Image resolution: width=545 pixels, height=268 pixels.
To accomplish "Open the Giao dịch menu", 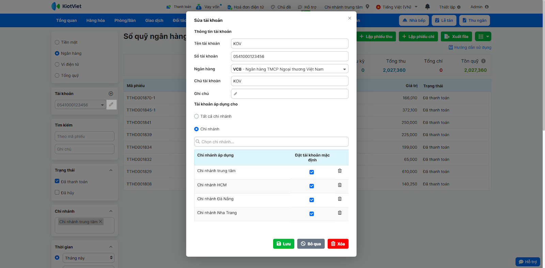I will tap(154, 20).
